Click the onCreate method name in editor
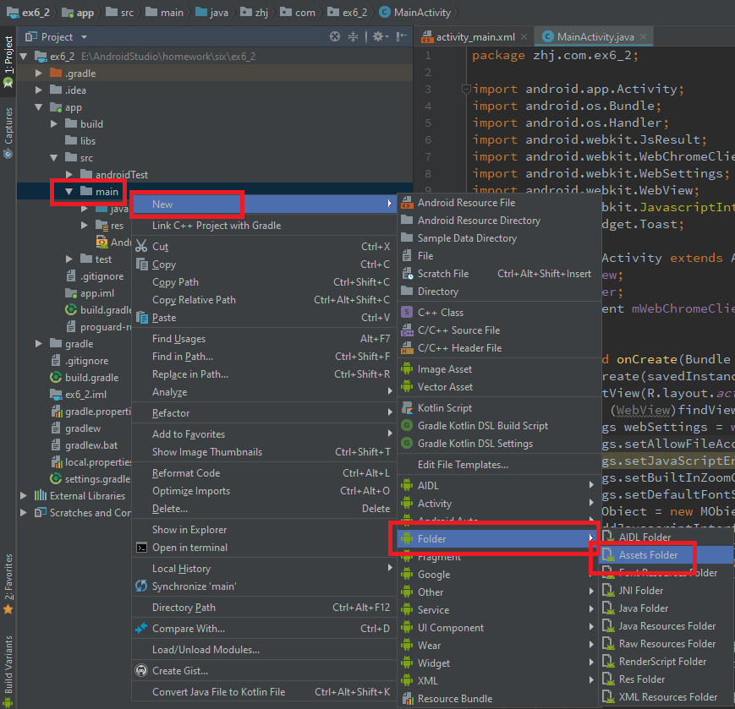 pyautogui.click(x=646, y=360)
